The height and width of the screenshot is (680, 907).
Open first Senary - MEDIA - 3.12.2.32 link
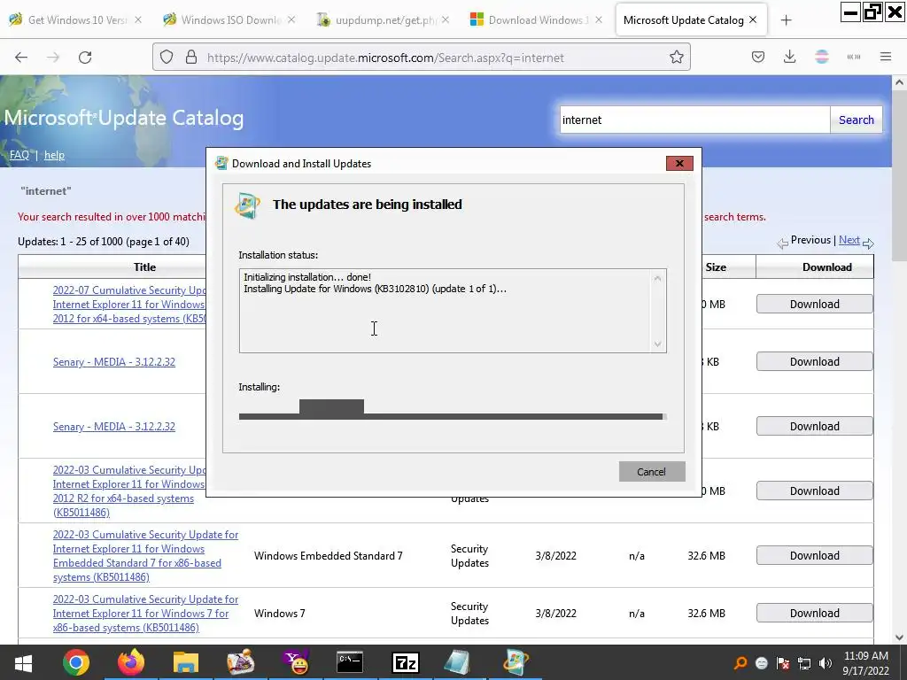click(114, 362)
